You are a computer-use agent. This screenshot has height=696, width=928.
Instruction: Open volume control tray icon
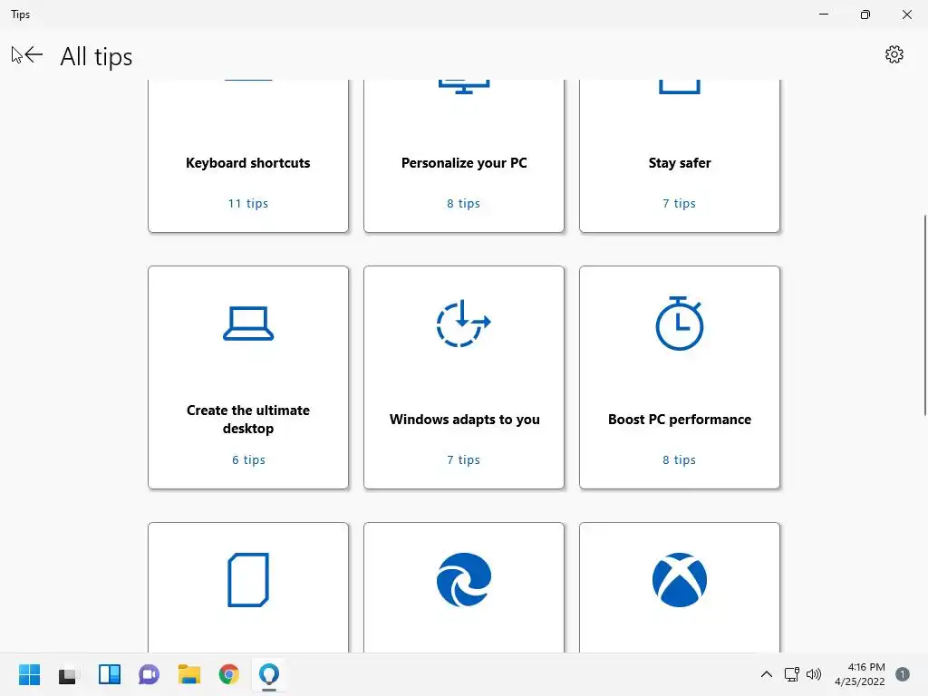tap(814, 674)
